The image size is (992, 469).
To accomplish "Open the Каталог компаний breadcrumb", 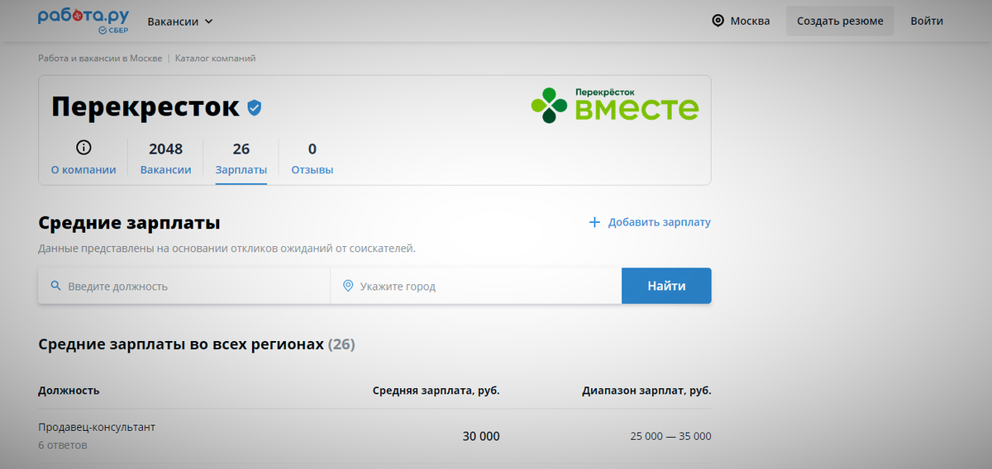I will coord(215,59).
